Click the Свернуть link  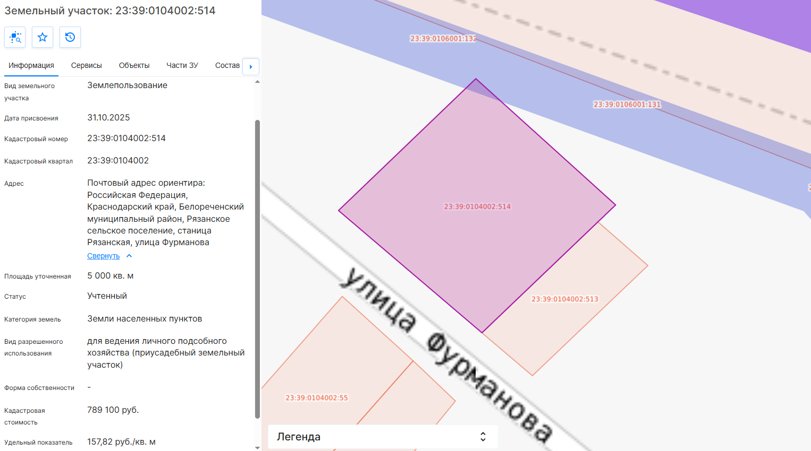click(x=104, y=256)
